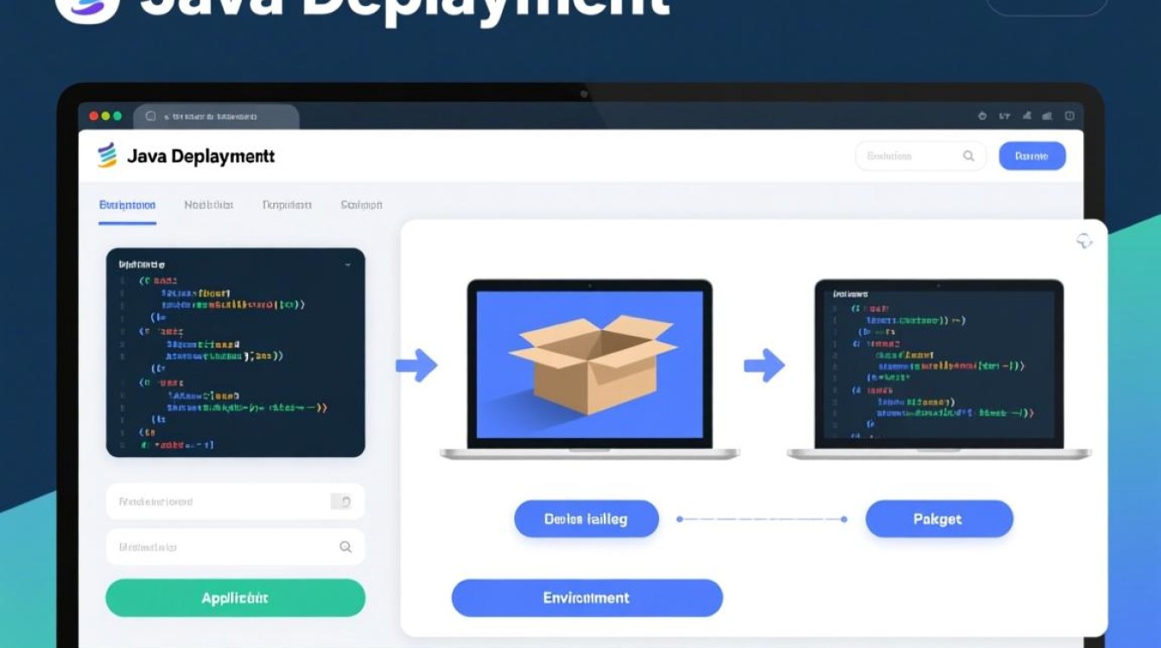Open the fourth navigation tab
Viewport: 1161px width, 648px height.
click(x=361, y=206)
